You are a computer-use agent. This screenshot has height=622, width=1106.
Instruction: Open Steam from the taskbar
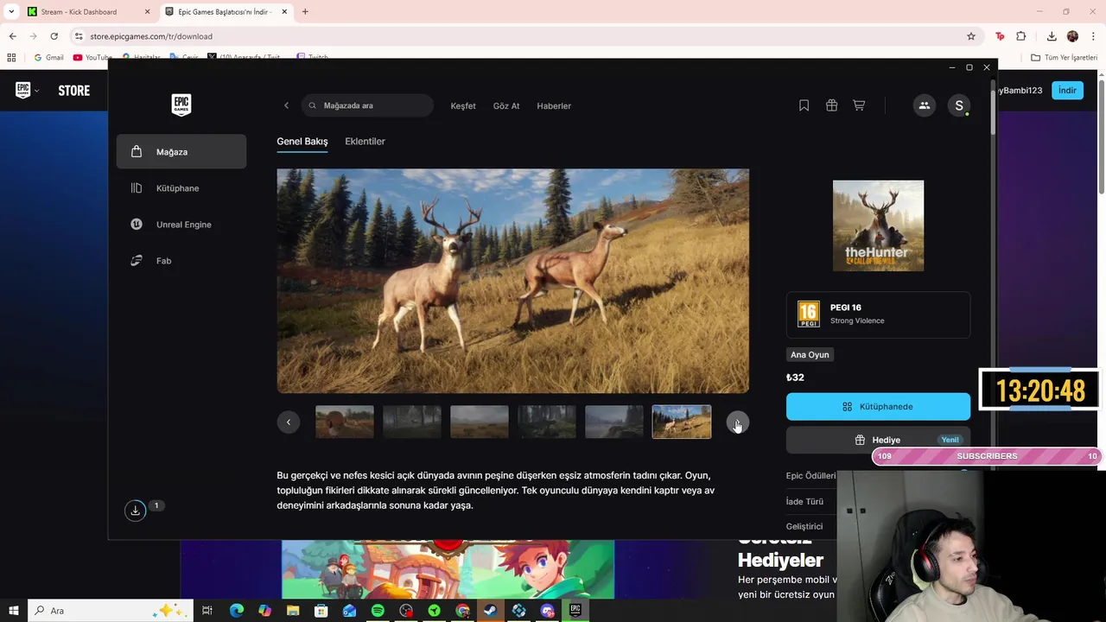[491, 611]
